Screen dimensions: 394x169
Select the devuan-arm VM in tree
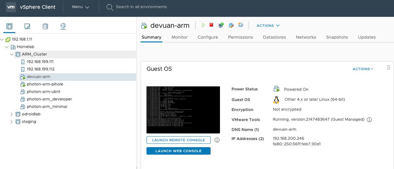click(38, 77)
